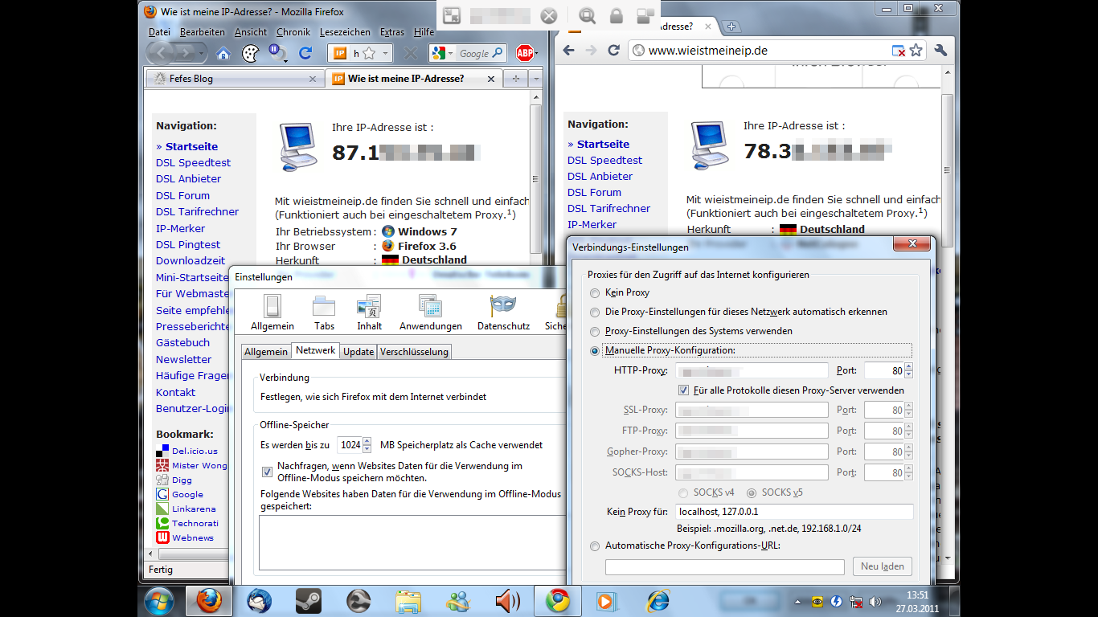
Task: Click Firefox back arrow button
Action: (x=160, y=53)
